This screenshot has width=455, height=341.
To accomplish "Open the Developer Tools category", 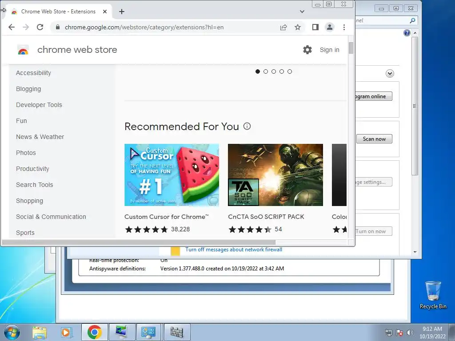I will click(39, 105).
